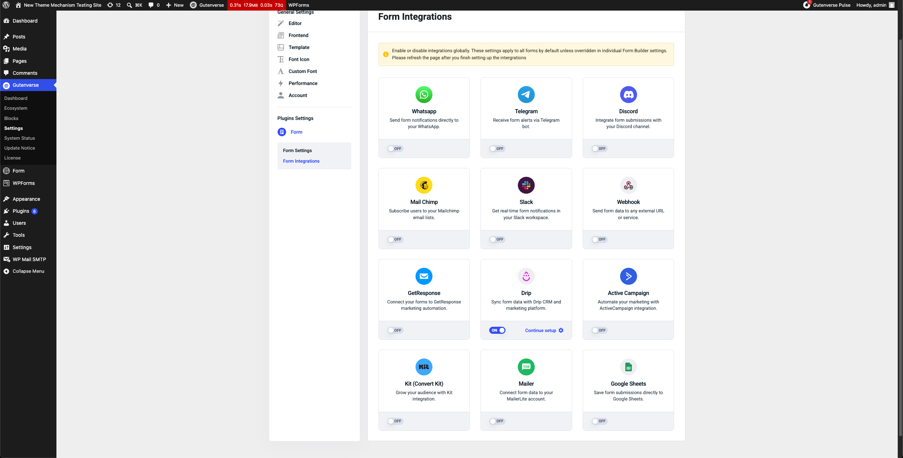This screenshot has width=903, height=458.
Task: Click the Google Sheets integration icon
Action: click(x=628, y=367)
